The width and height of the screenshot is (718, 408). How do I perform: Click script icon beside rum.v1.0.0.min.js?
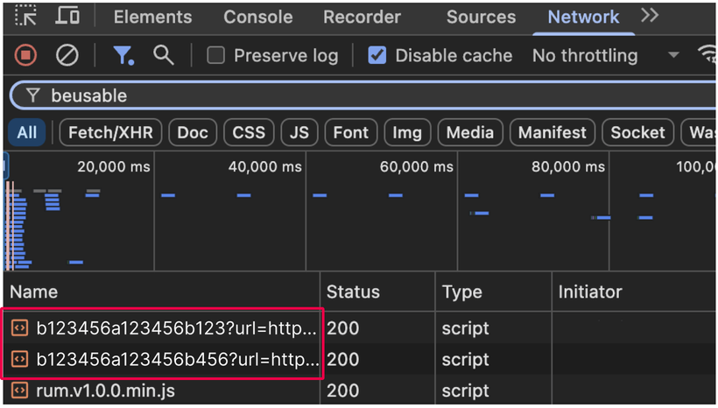coord(19,390)
